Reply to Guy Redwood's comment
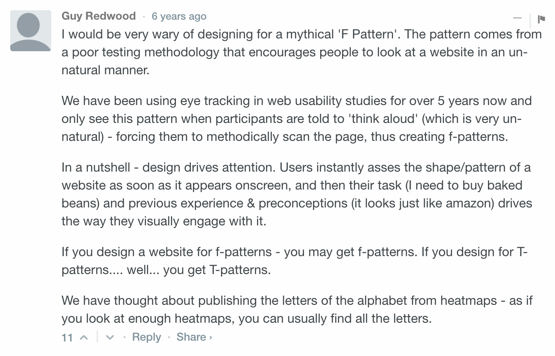The height and width of the screenshot is (356, 555). coord(146,337)
